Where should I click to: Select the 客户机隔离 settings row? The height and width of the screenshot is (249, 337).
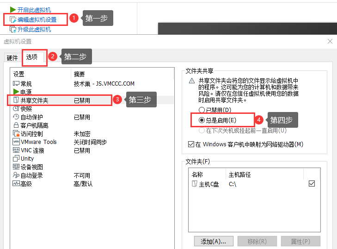tap(92, 125)
